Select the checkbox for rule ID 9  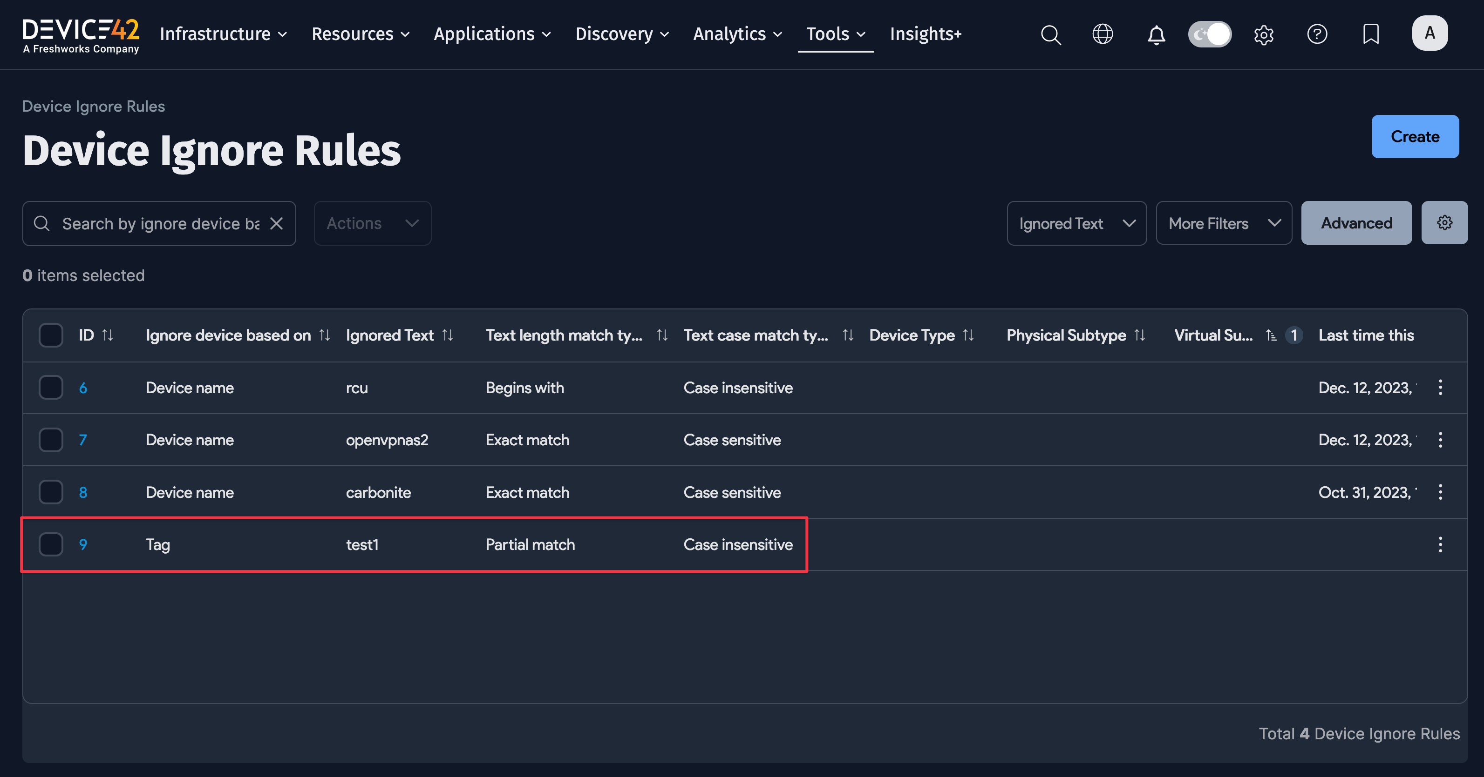51,544
